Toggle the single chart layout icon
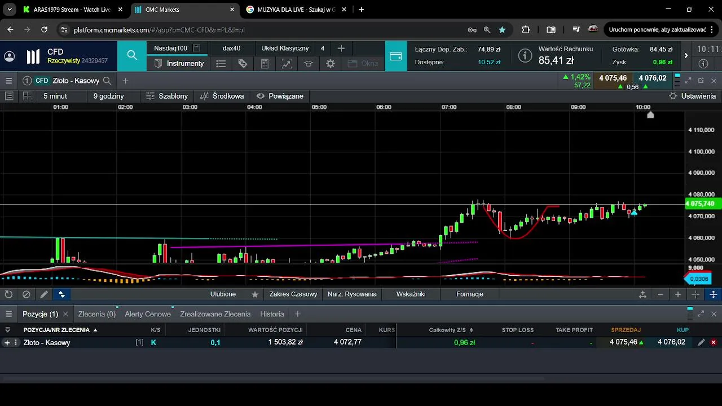The width and height of the screenshot is (722, 406). point(9,96)
